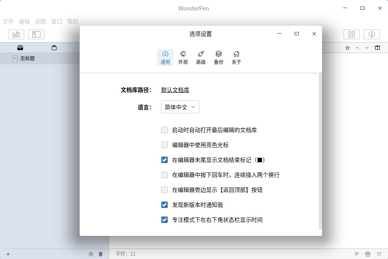This screenshot has width=388, height=259.
Task: Click the star bookmark icon in the editor header
Action: coord(348,48)
